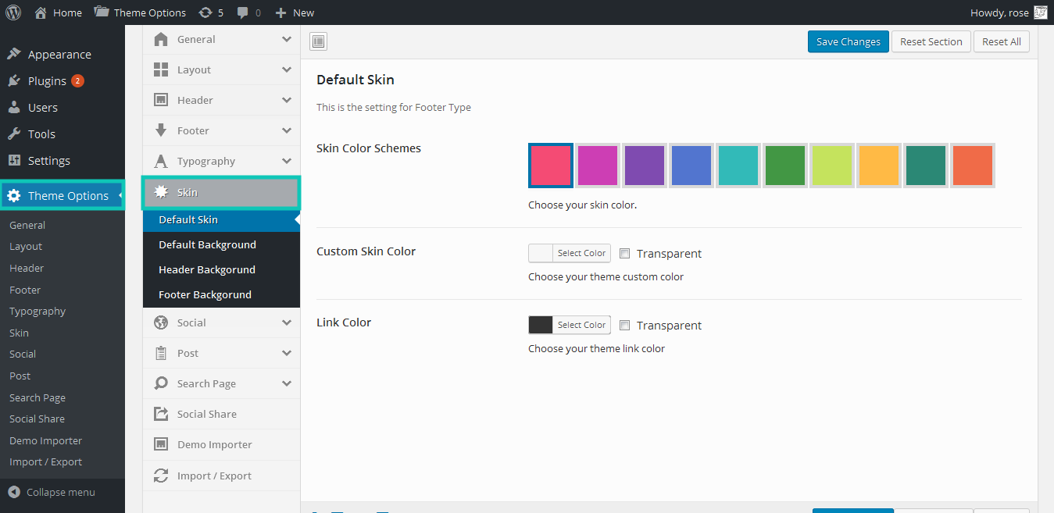This screenshot has width=1054, height=513.
Task: Expand the Layout section chevron
Action: 287,69
